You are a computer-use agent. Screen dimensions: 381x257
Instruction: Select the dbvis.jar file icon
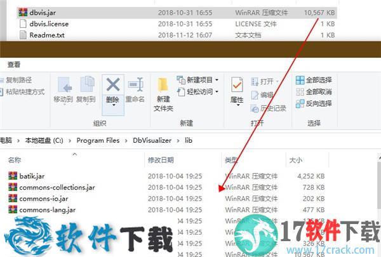pyautogui.click(x=23, y=13)
